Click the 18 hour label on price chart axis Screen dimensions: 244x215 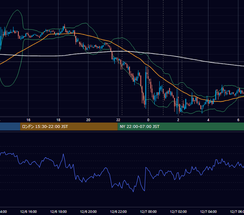pyautogui.click(x=58, y=120)
